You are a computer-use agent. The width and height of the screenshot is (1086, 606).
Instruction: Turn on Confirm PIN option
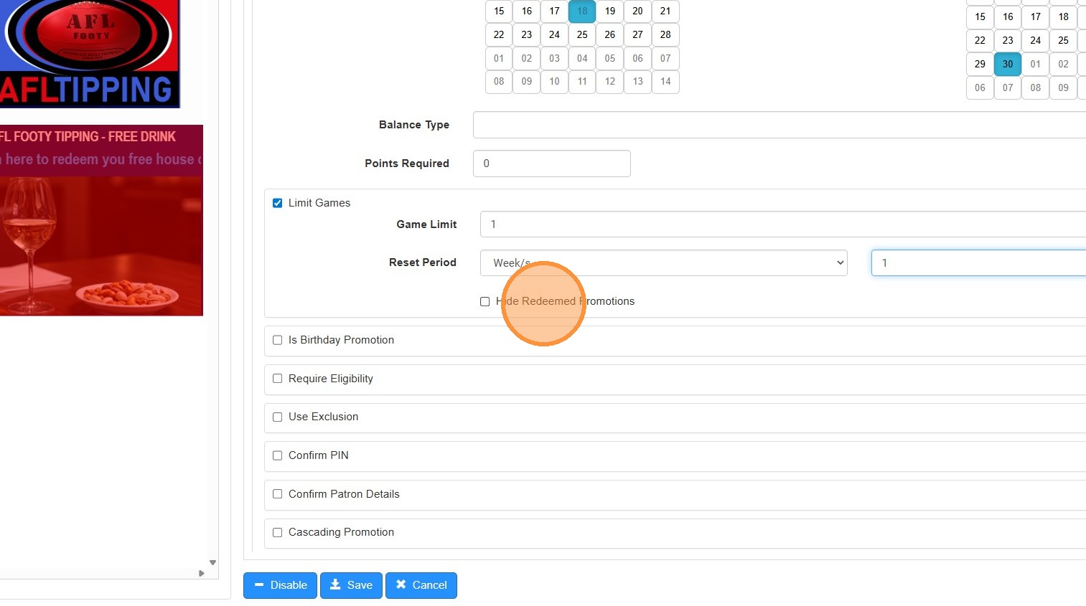278,455
